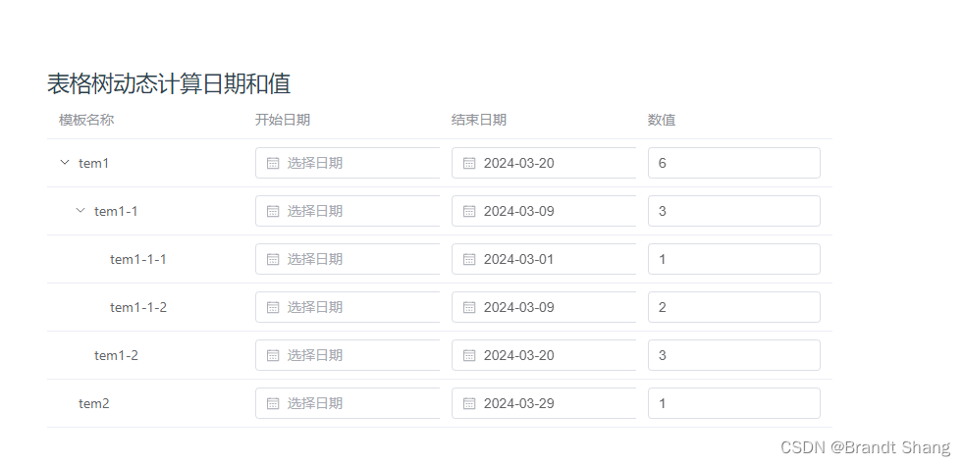The width and height of the screenshot is (965, 466).
Task: Focus the tem2 value input showing 1
Action: [x=733, y=403]
